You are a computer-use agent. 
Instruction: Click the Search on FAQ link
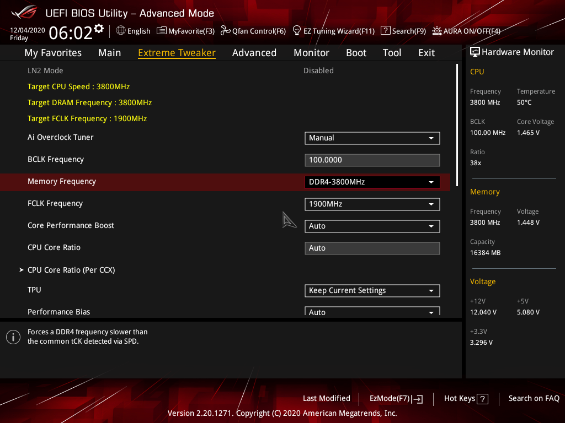click(534, 398)
